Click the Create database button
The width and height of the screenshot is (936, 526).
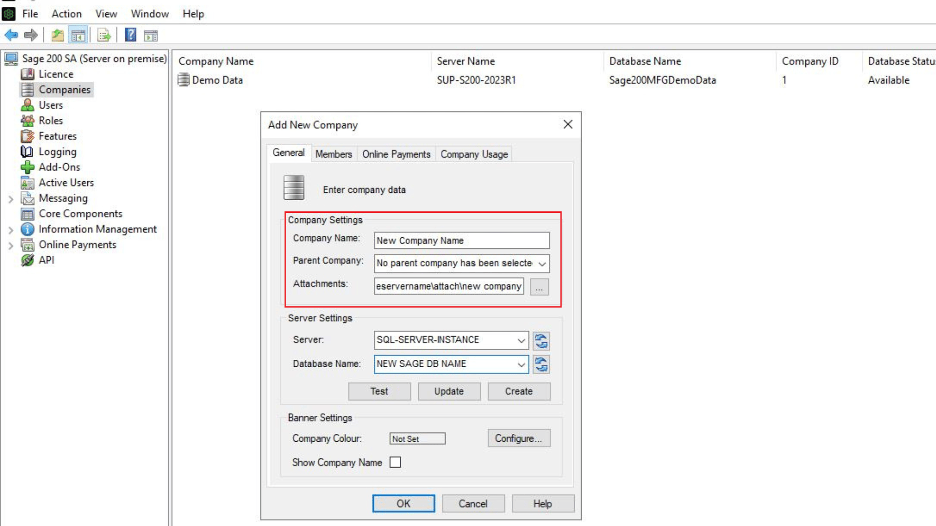click(519, 391)
